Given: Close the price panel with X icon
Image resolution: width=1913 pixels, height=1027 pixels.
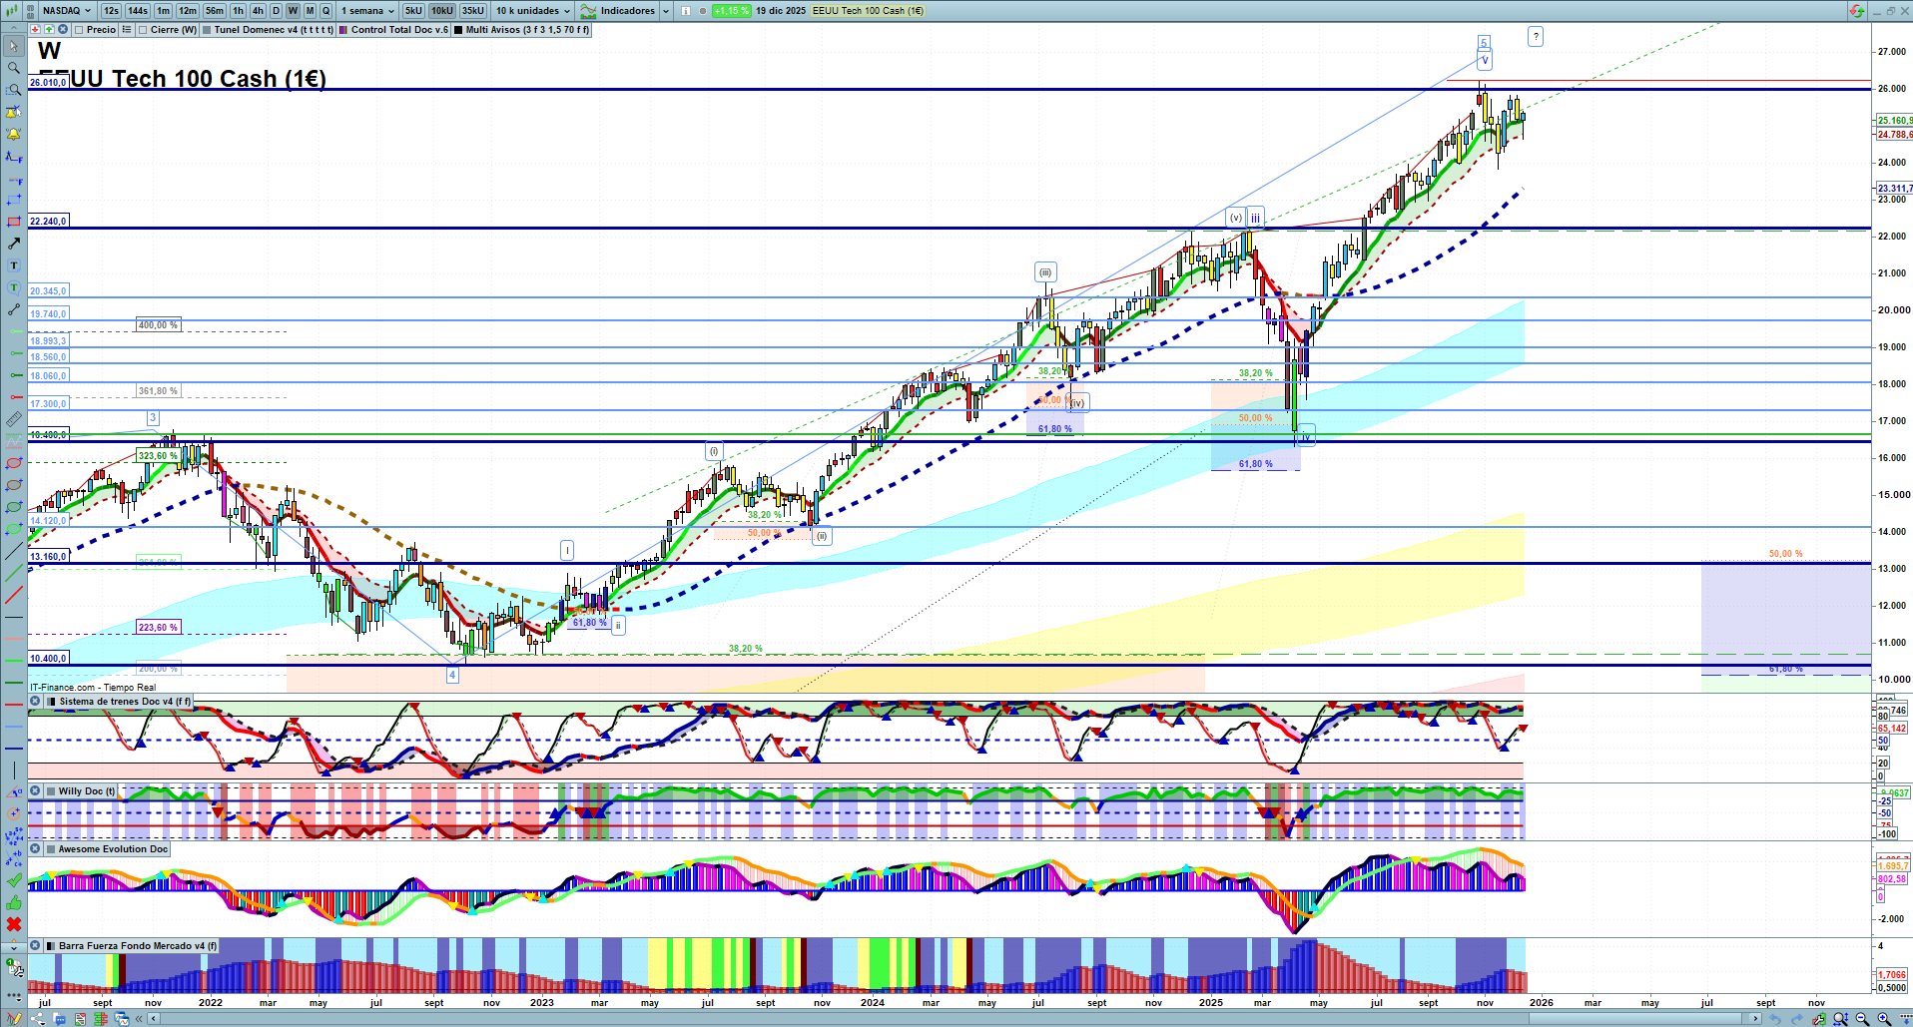Looking at the screenshot, I should tap(63, 30).
